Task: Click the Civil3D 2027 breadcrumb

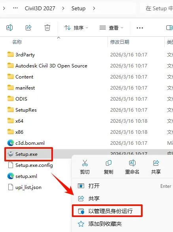Action: [x=40, y=8]
